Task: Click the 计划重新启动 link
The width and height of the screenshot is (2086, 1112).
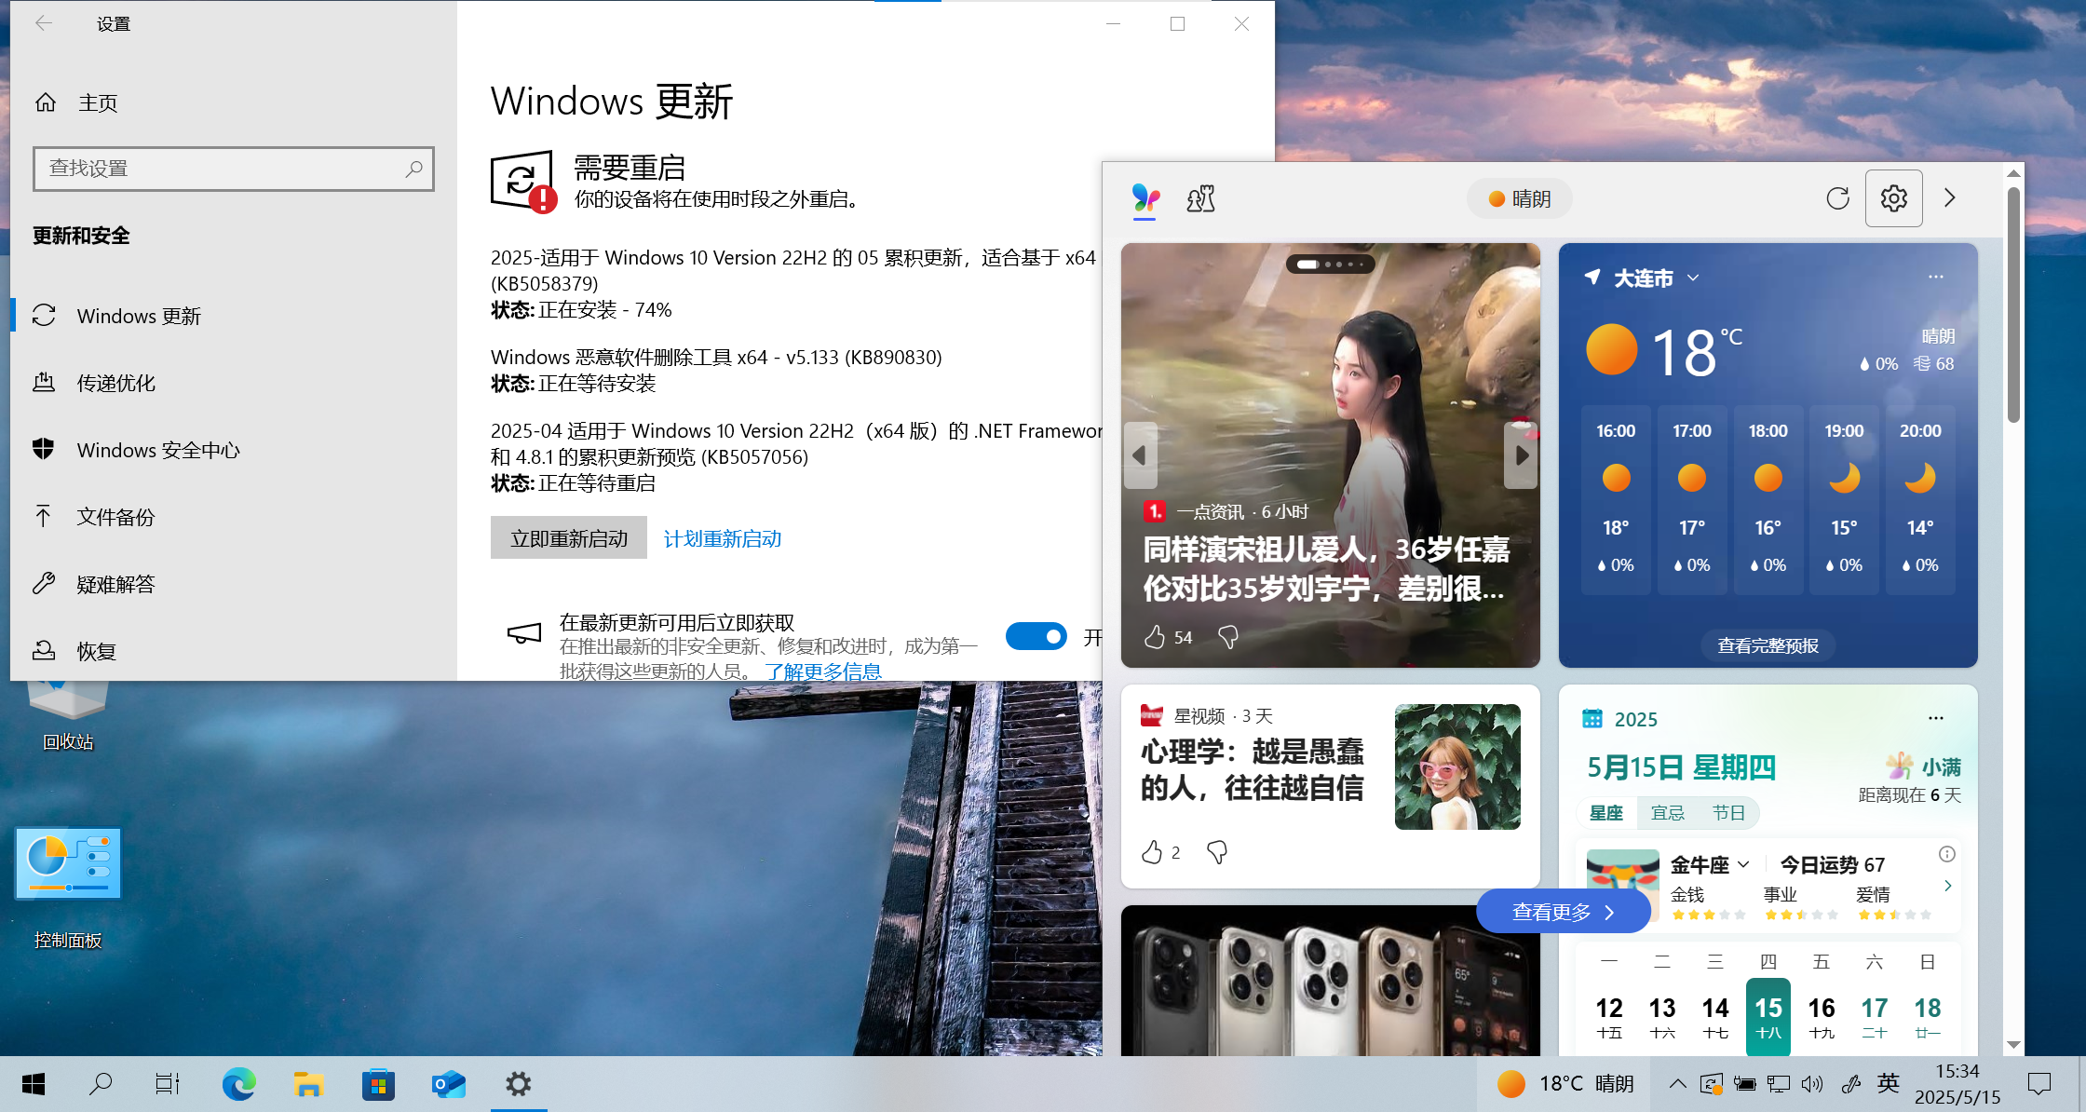Action: click(722, 538)
